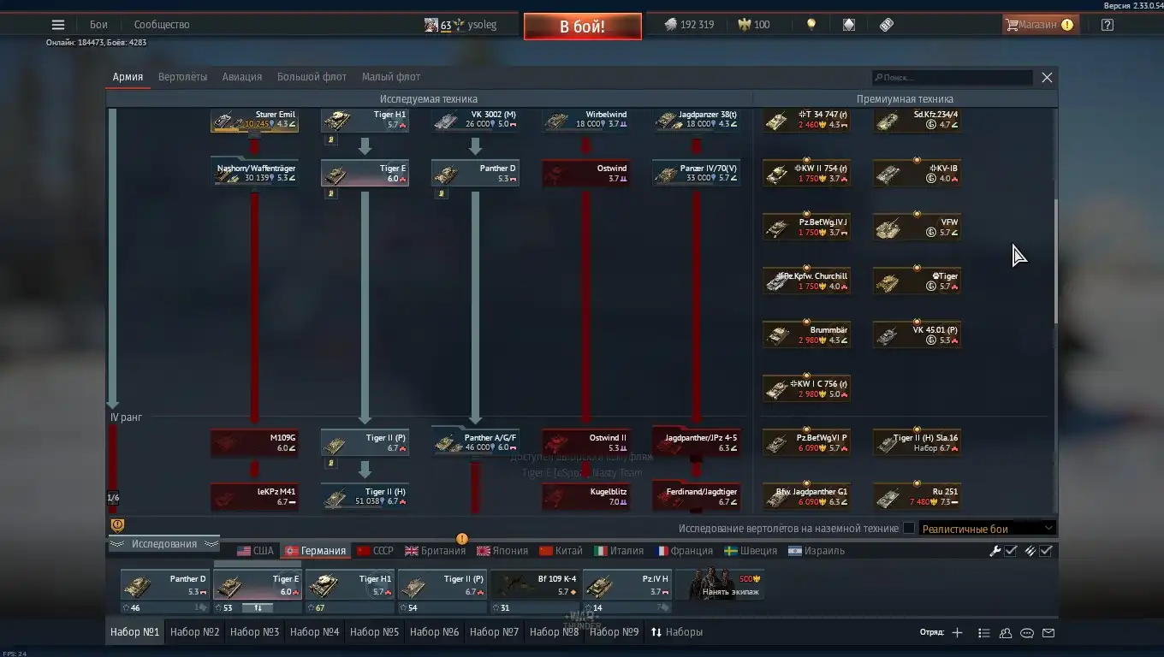Switch to the Малый флот tab
Screen dimensions: 1164x657
391,77
